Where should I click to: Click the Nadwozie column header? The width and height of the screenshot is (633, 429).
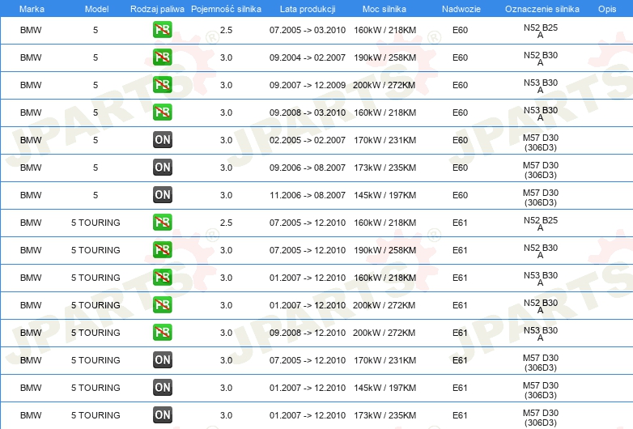[461, 9]
